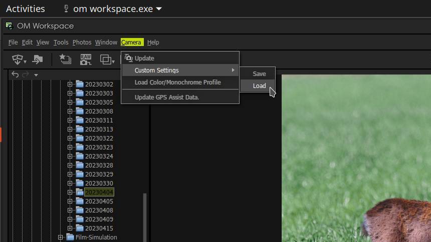The height and width of the screenshot is (242, 431).
Task: Click the OM Workspace title bar logo
Action: (9, 25)
